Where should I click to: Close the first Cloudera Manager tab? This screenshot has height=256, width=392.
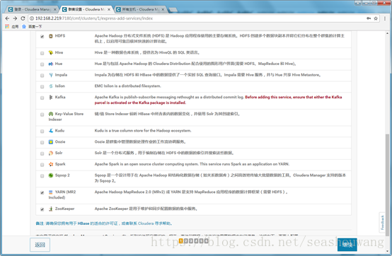55,9
